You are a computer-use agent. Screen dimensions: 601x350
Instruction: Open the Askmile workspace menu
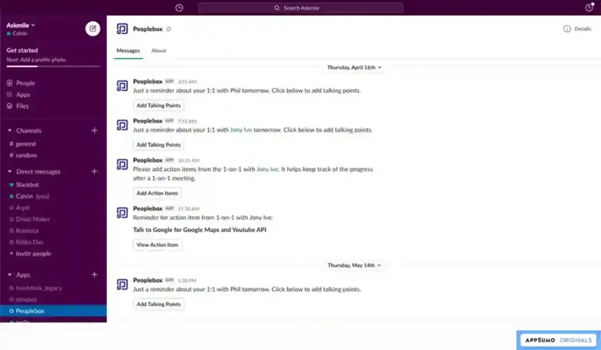21,25
